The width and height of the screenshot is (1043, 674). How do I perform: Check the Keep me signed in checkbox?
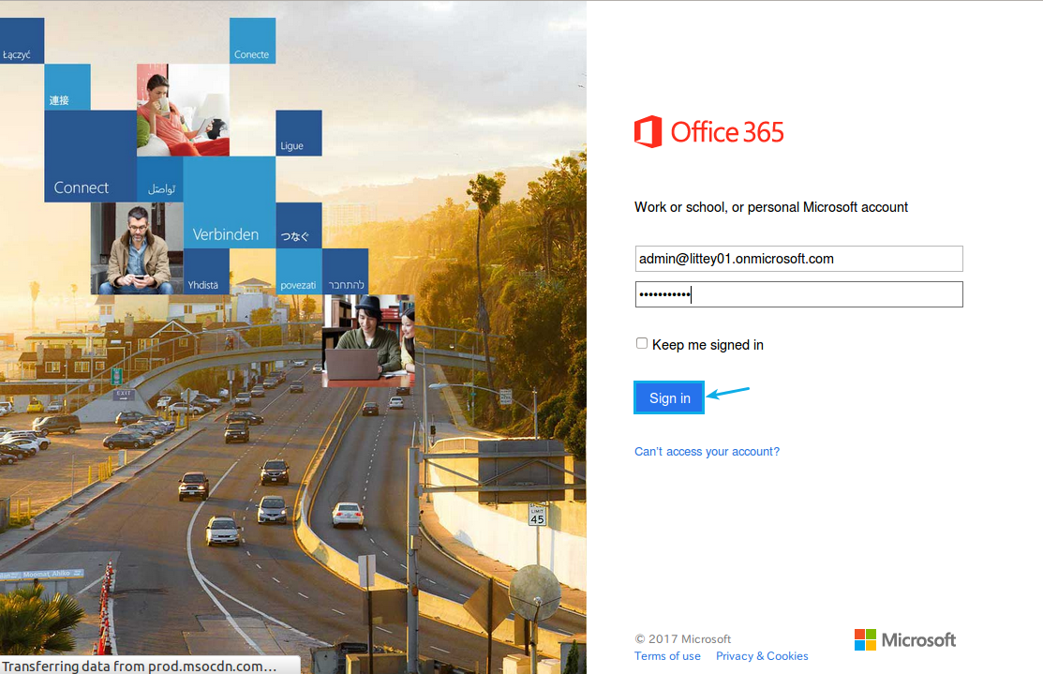(642, 343)
